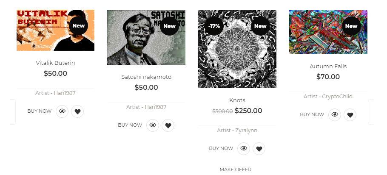This screenshot has height=175, width=387.
Task: Buy now the Vitalik Buterin piece
Action: (40, 111)
